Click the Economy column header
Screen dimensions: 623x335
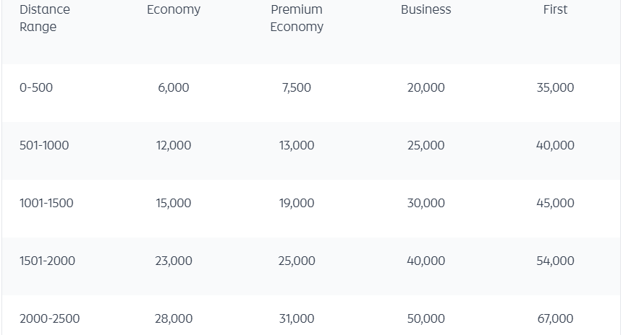click(174, 9)
